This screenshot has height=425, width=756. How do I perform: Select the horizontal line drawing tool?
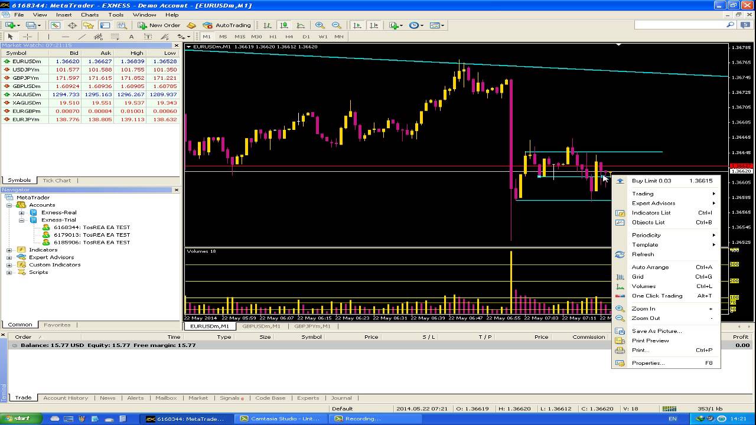pos(65,37)
